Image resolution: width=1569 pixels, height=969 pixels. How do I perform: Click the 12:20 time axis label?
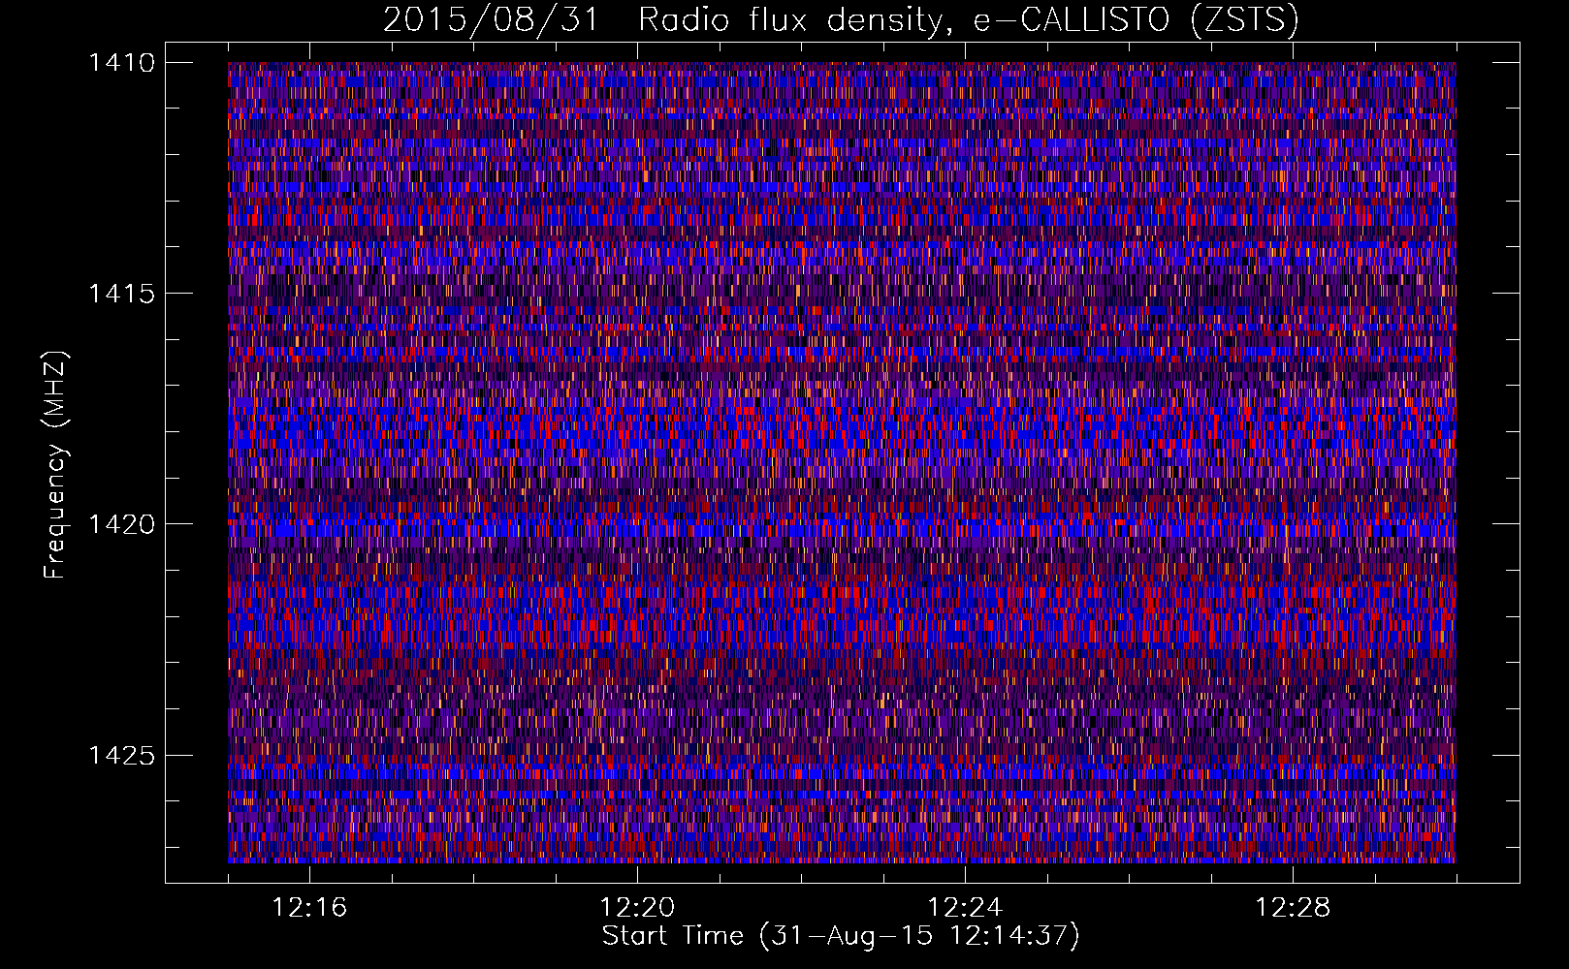637,908
